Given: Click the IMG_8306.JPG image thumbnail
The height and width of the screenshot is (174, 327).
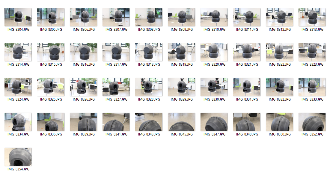Looking at the screenshot, I should pyautogui.click(x=83, y=17).
